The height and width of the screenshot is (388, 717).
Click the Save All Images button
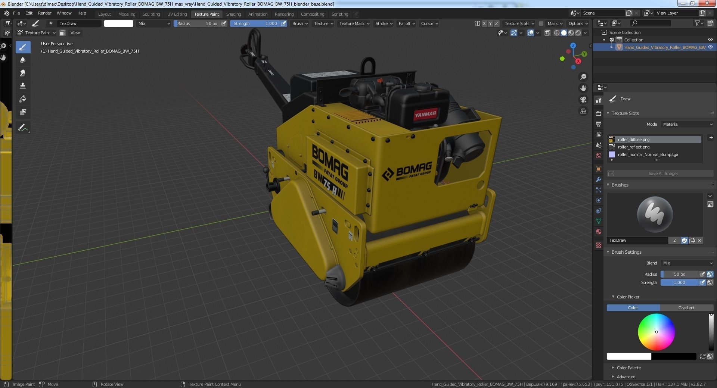coord(660,173)
